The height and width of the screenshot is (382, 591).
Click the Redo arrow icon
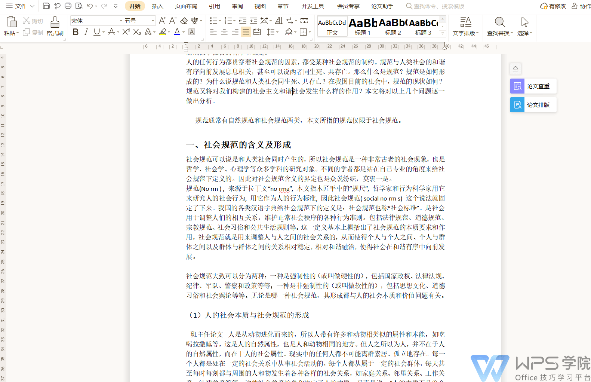[x=104, y=6]
